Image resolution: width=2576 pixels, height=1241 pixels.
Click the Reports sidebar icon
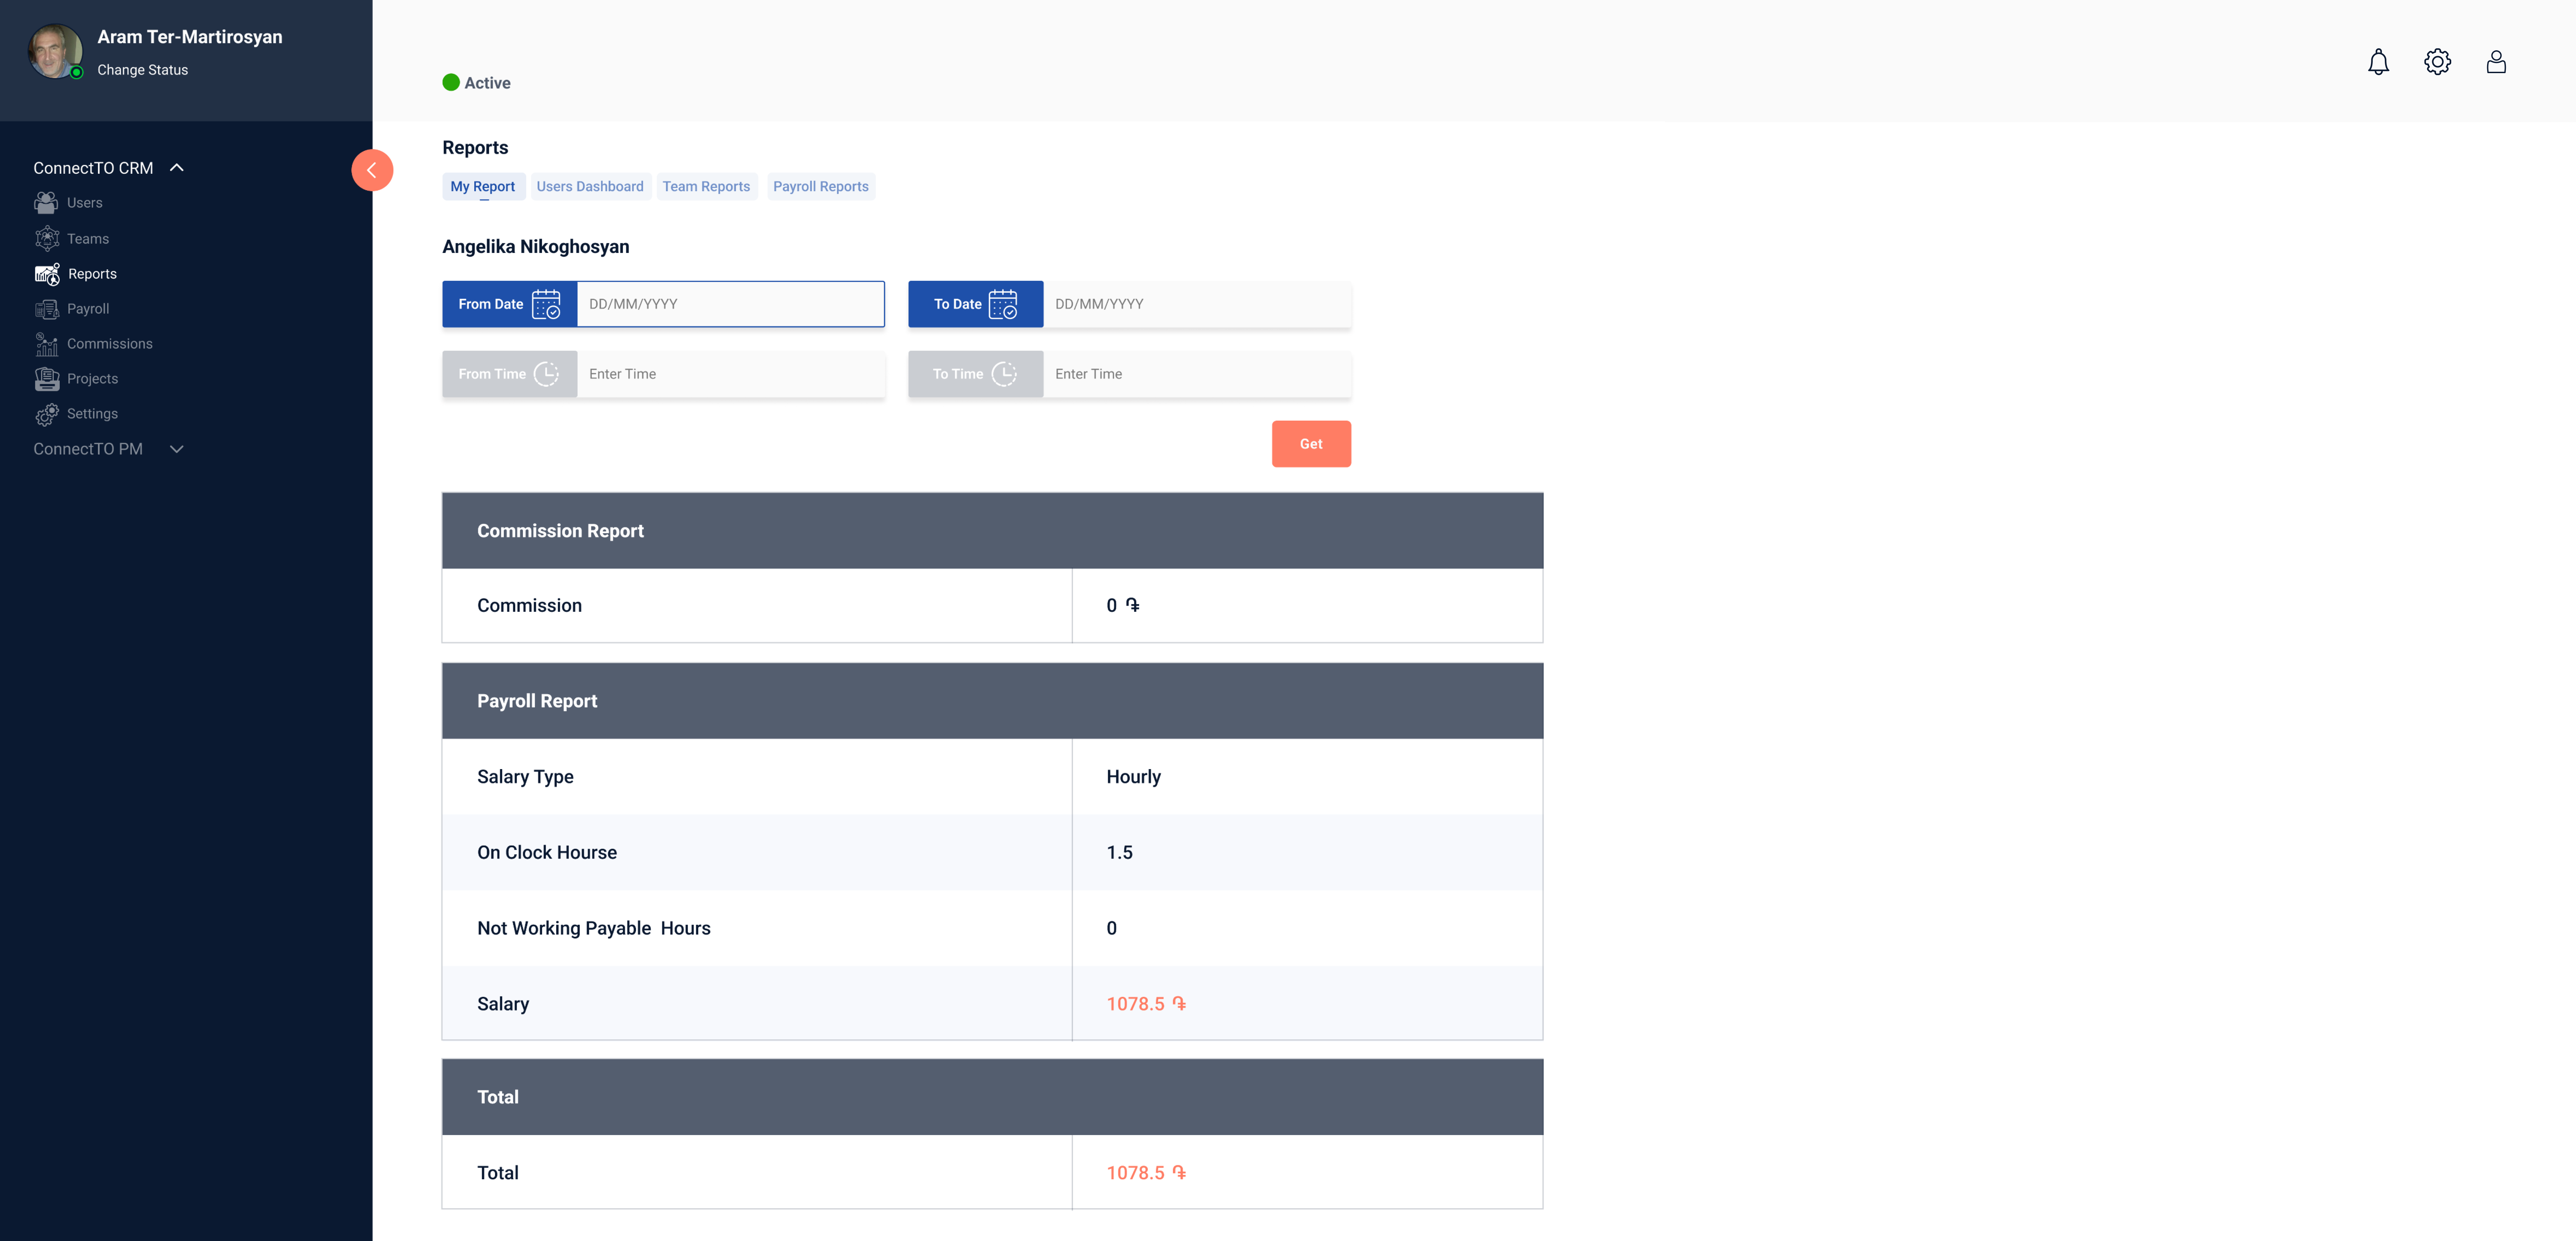(x=47, y=274)
